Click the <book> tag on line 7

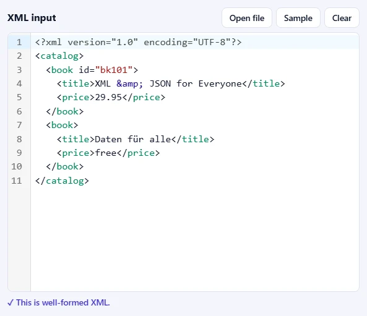(x=62, y=125)
